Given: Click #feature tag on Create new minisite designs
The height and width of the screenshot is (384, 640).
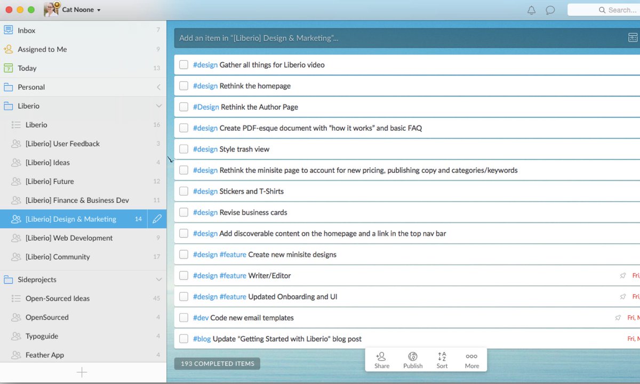Looking at the screenshot, I should click(x=233, y=254).
